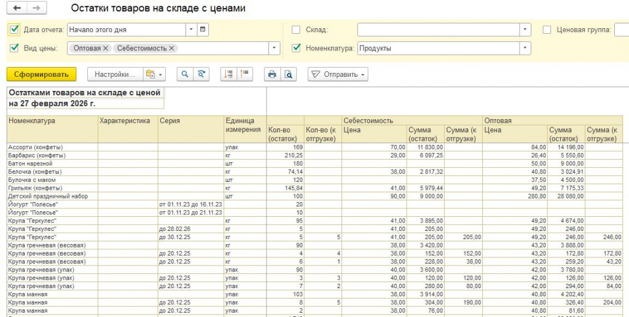
Task: Enable the Ценовая группа checkbox
Action: click(547, 29)
